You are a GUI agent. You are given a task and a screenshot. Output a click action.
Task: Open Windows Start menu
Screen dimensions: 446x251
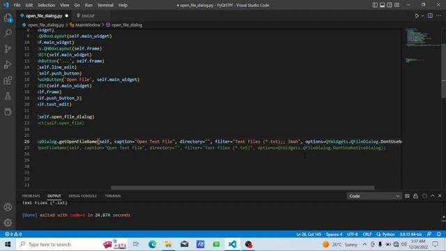click(8, 244)
